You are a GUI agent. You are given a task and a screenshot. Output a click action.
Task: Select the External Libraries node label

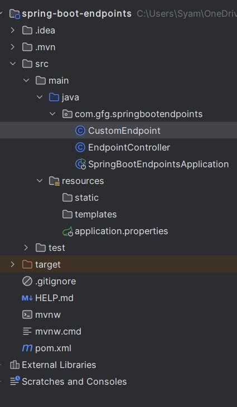(59, 365)
